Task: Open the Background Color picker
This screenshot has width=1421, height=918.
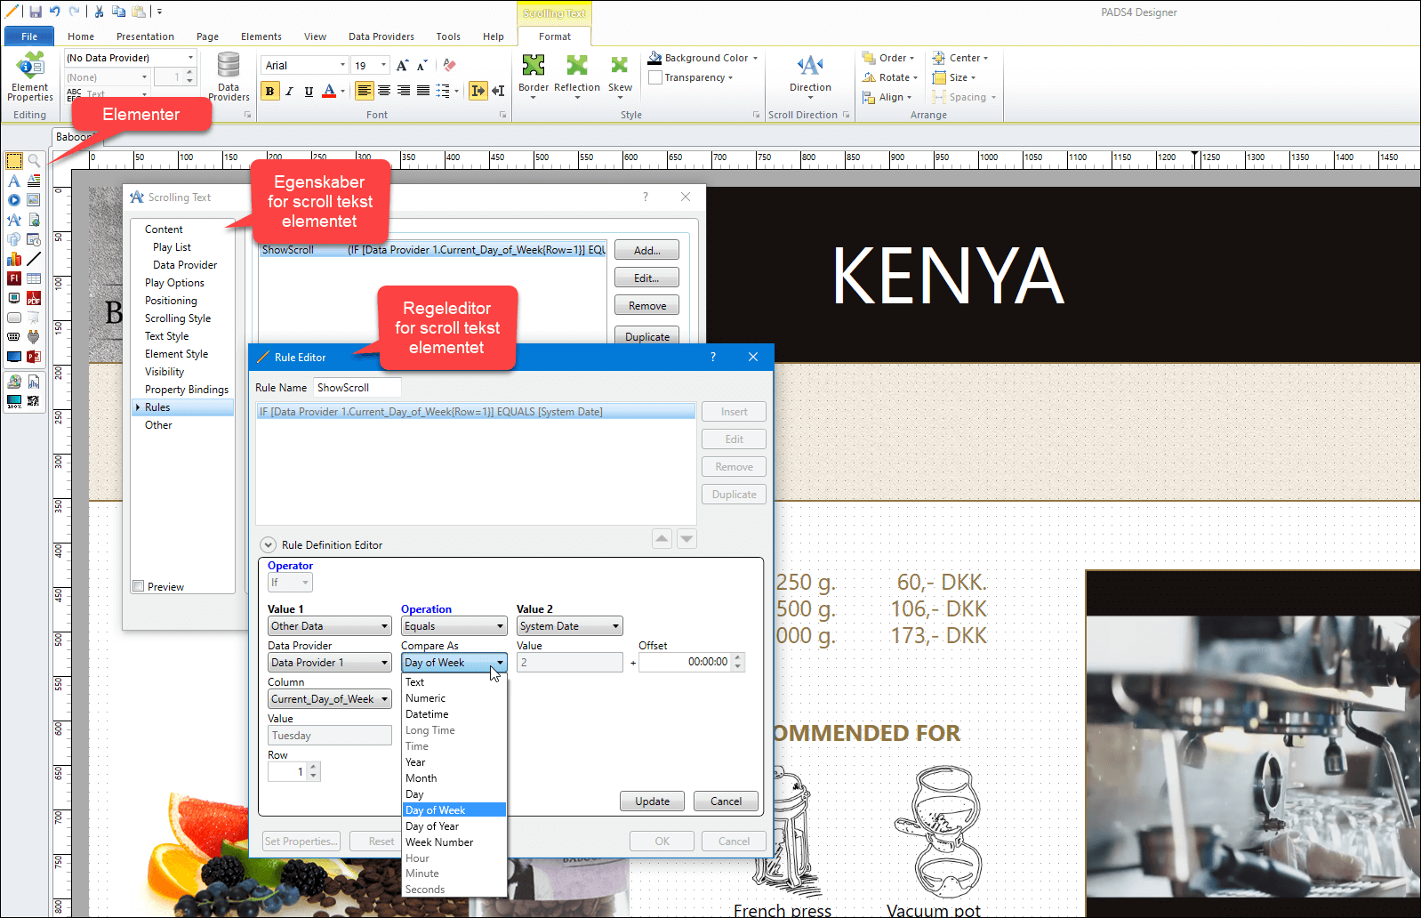Action: (703, 58)
